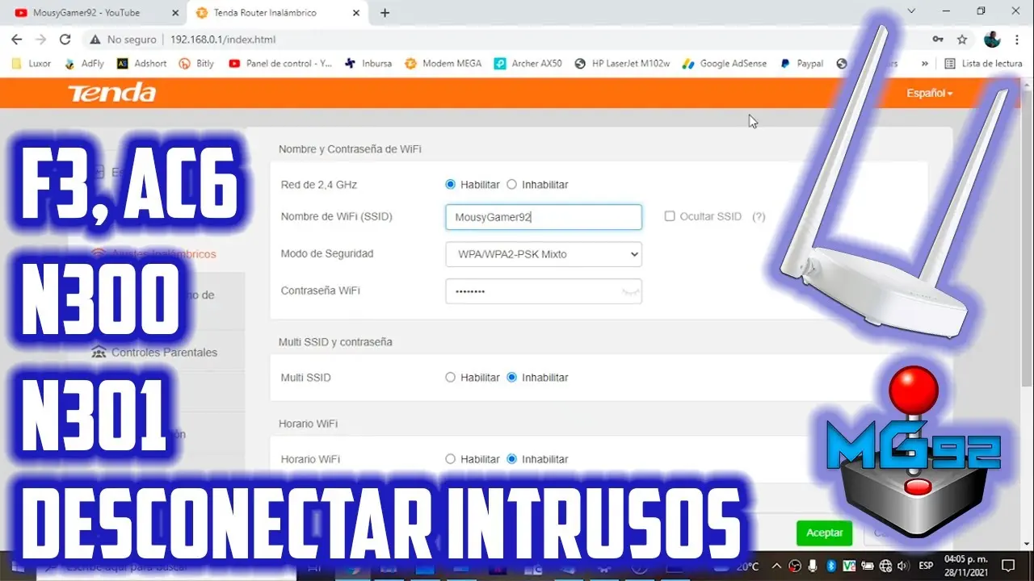Viewport: 1034px width, 581px height.
Task: Check the Ocultar SSID checkbox
Action: (670, 216)
